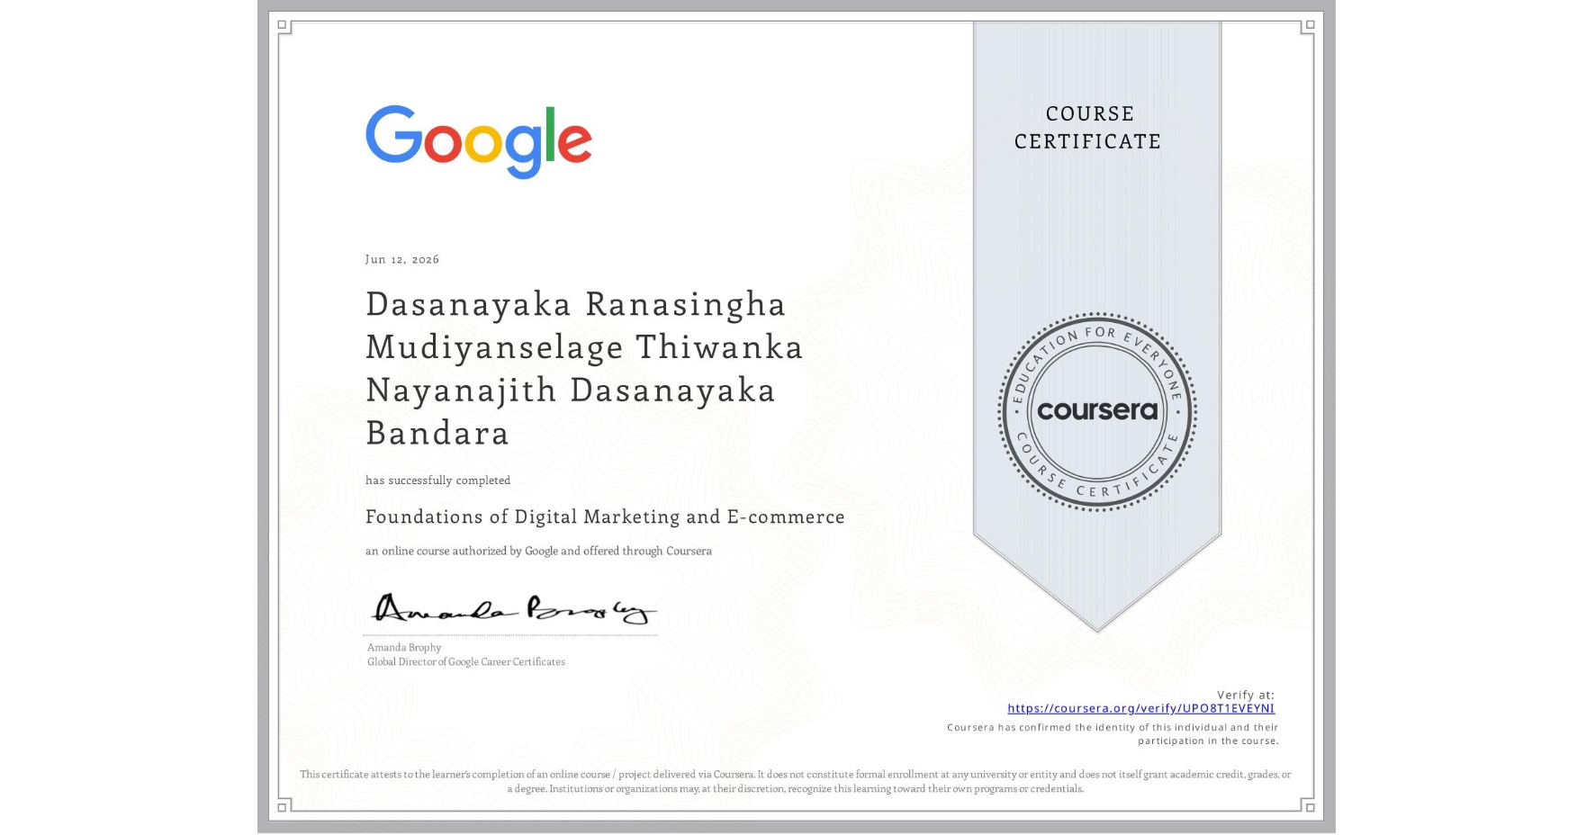The image size is (1595, 835).
Task: Select the 'COURSE CERTIFICATE' heading
Action: (x=1088, y=127)
